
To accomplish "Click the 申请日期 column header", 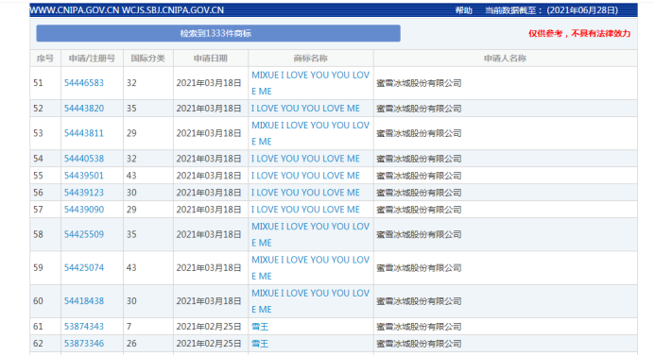I will [211, 59].
